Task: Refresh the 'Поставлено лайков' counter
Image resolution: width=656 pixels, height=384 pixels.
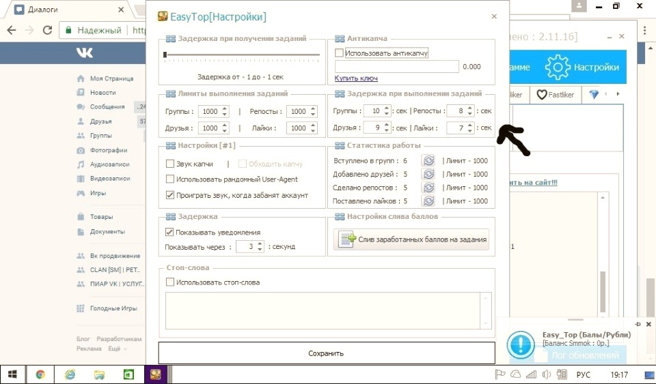Action: pyautogui.click(x=428, y=201)
